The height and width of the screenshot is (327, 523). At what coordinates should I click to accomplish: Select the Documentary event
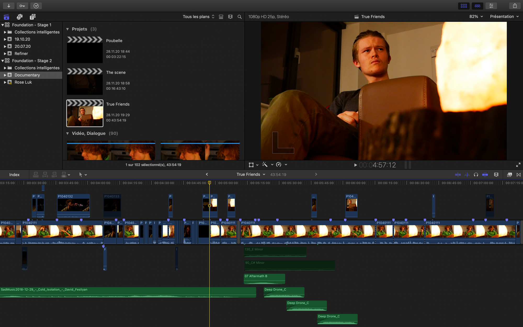(31, 75)
